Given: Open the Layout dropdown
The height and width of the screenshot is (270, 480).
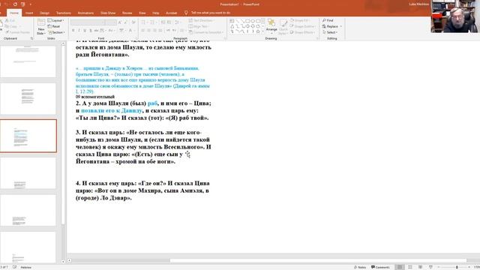Looking at the screenshot, I should [x=56, y=20].
